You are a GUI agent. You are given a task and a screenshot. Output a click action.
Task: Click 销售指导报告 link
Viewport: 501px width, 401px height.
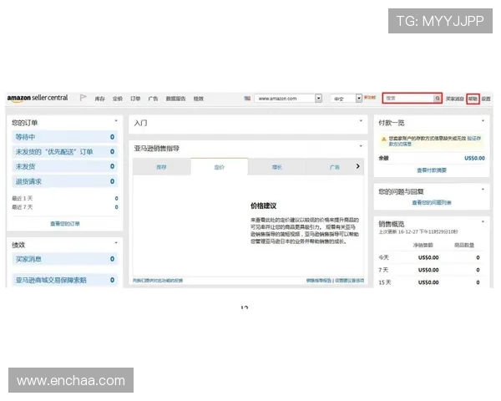pos(319,281)
